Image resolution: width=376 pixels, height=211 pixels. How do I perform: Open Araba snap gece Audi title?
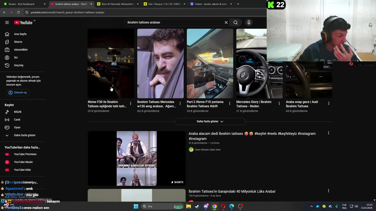(302, 104)
